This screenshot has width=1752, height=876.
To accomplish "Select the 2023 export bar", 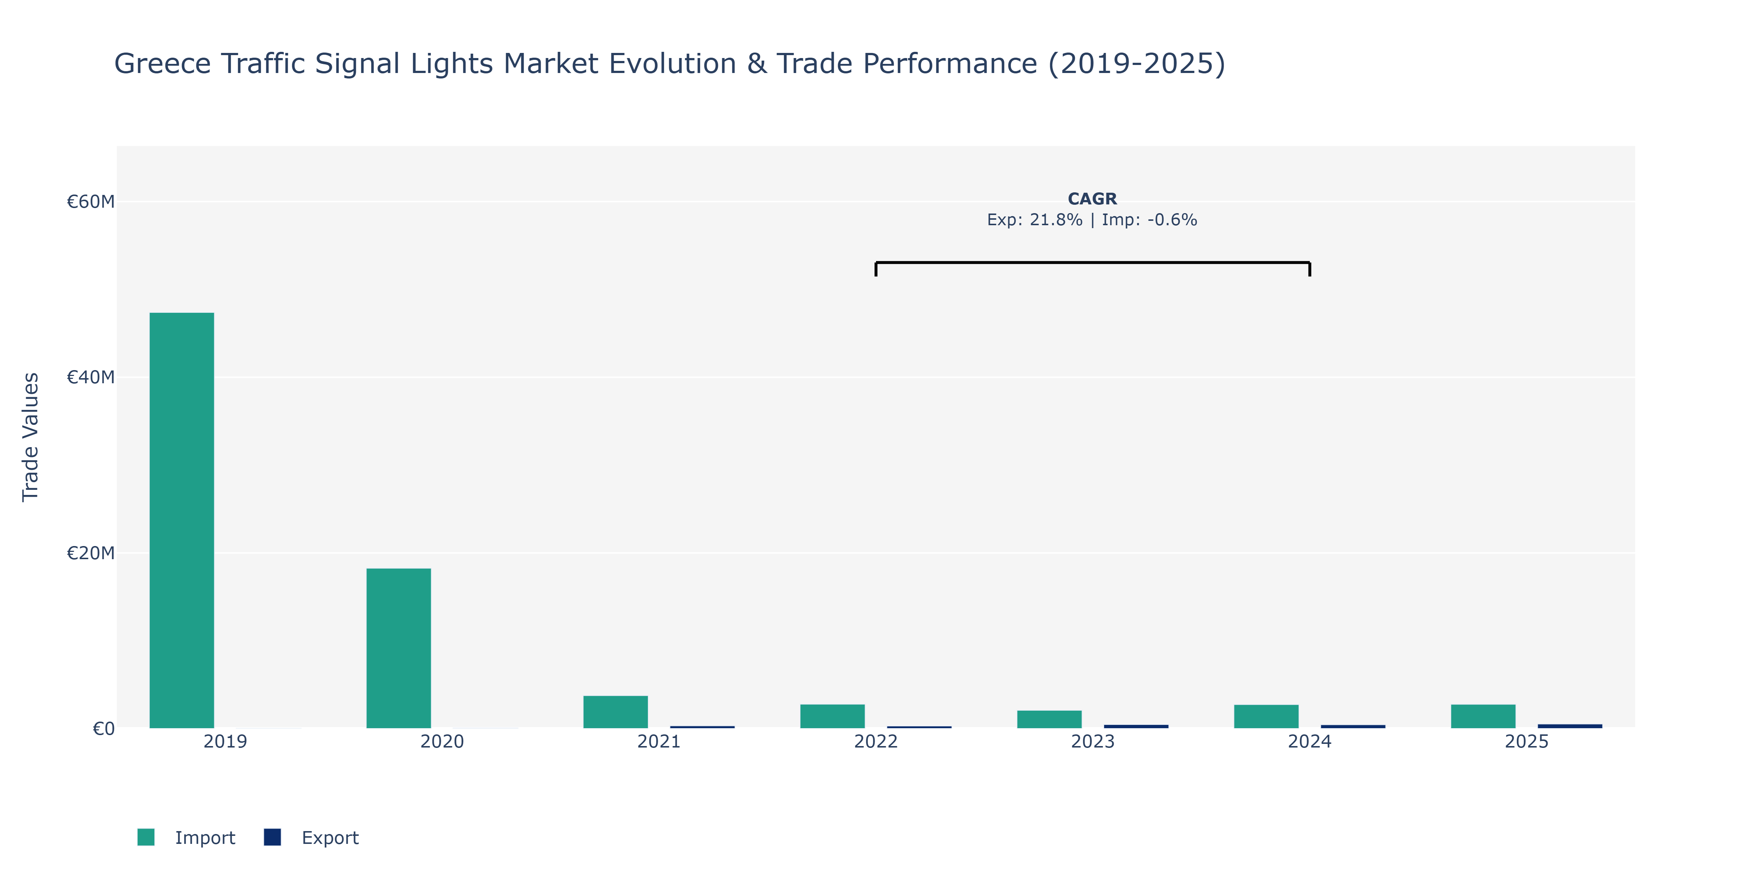I will point(1137,726).
